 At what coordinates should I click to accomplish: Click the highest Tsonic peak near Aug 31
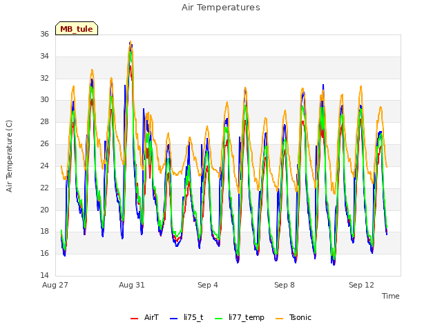(131, 41)
